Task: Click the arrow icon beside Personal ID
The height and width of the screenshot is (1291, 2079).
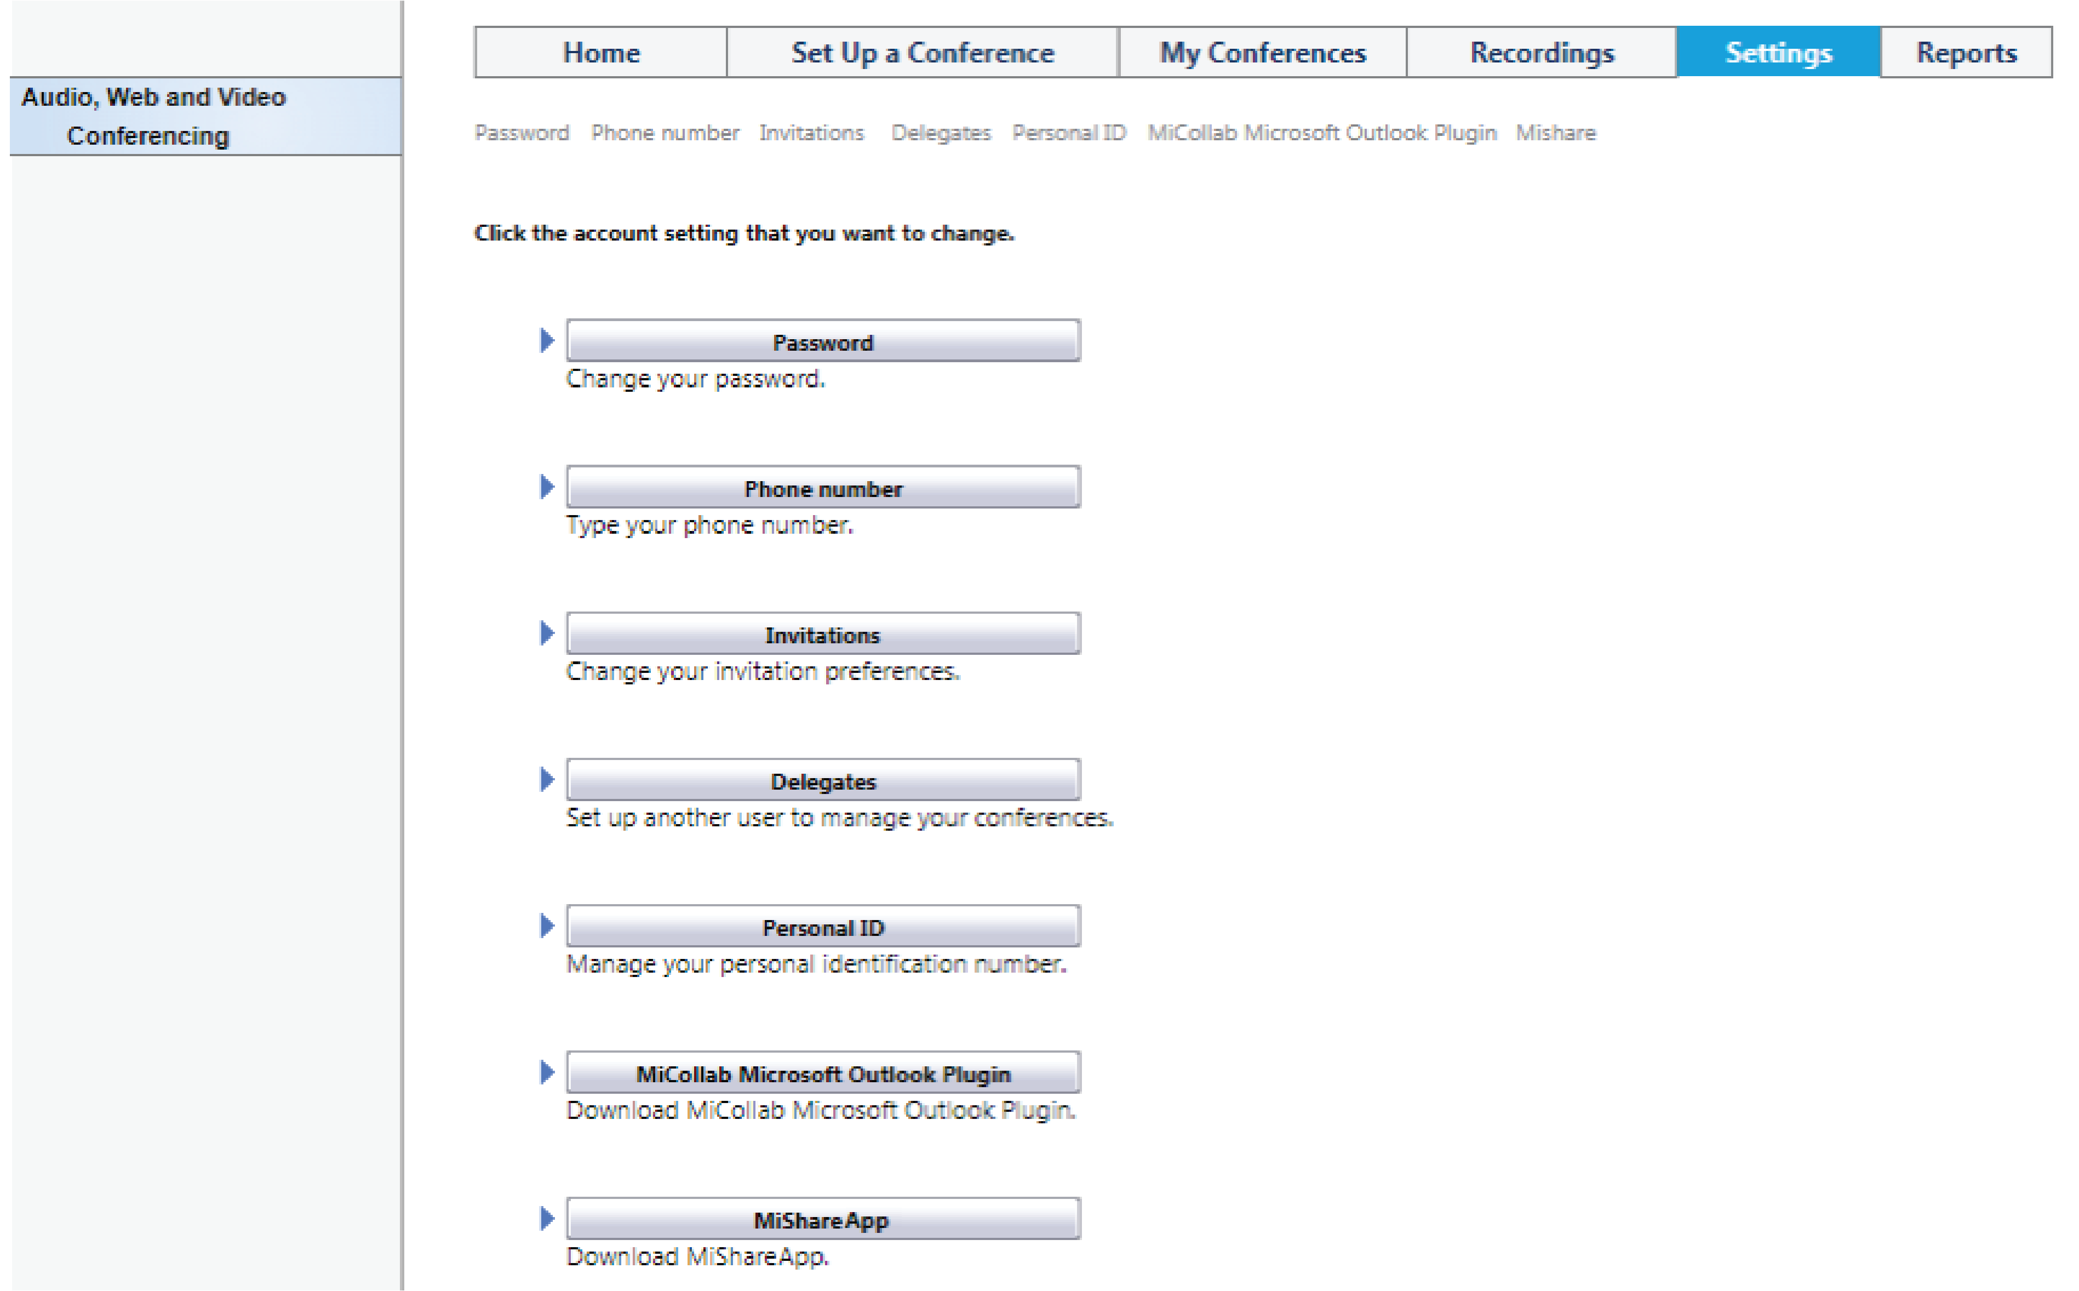Action: click(x=547, y=926)
